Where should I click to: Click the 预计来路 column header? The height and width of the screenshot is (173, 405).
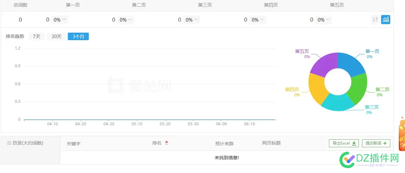point(224,144)
